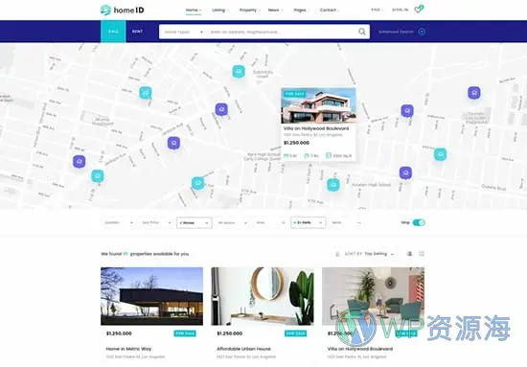This screenshot has width=527, height=367.
Task: Select the Sale tab in search bar
Action: (113, 32)
